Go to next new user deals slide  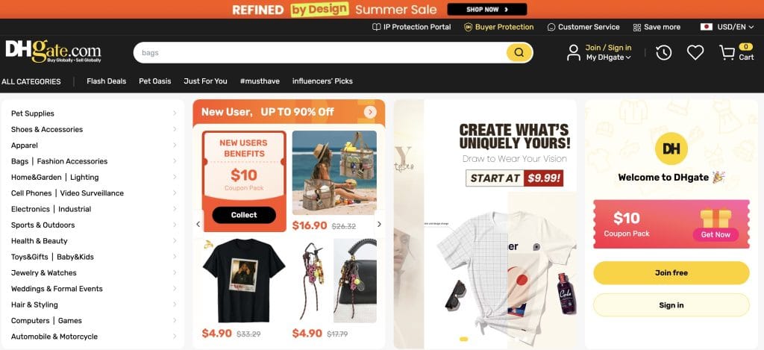[379, 224]
